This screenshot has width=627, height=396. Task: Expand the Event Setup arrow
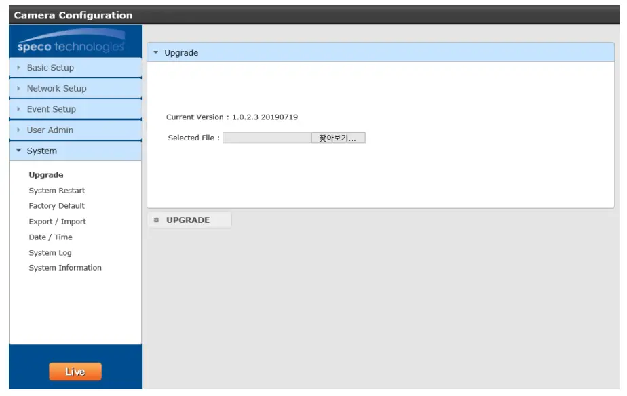(18, 109)
